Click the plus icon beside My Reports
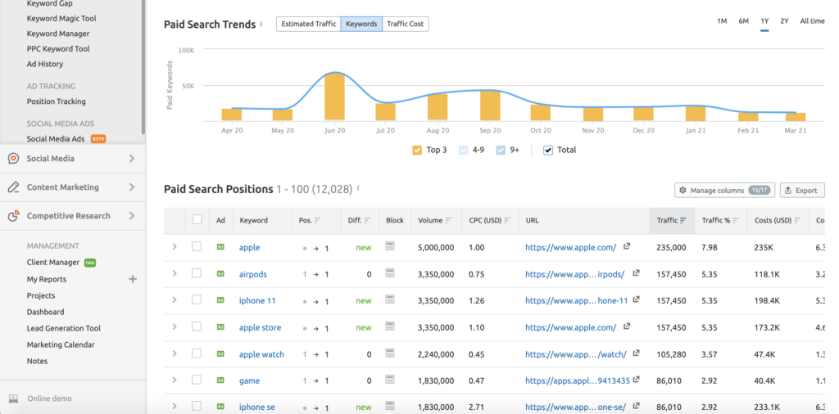The width and height of the screenshot is (839, 414). click(x=133, y=279)
